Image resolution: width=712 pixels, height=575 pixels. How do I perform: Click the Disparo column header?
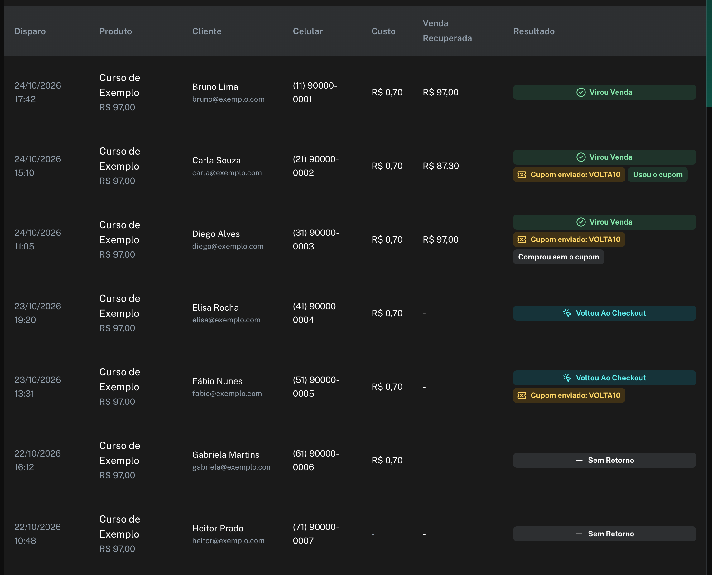point(30,31)
